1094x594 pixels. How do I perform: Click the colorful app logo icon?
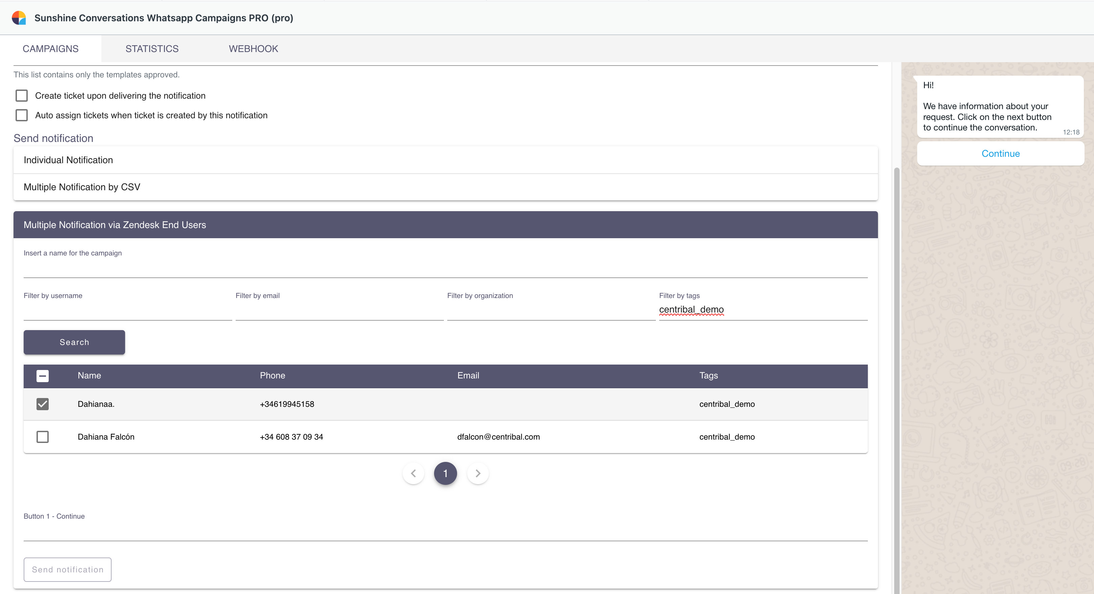(x=19, y=18)
